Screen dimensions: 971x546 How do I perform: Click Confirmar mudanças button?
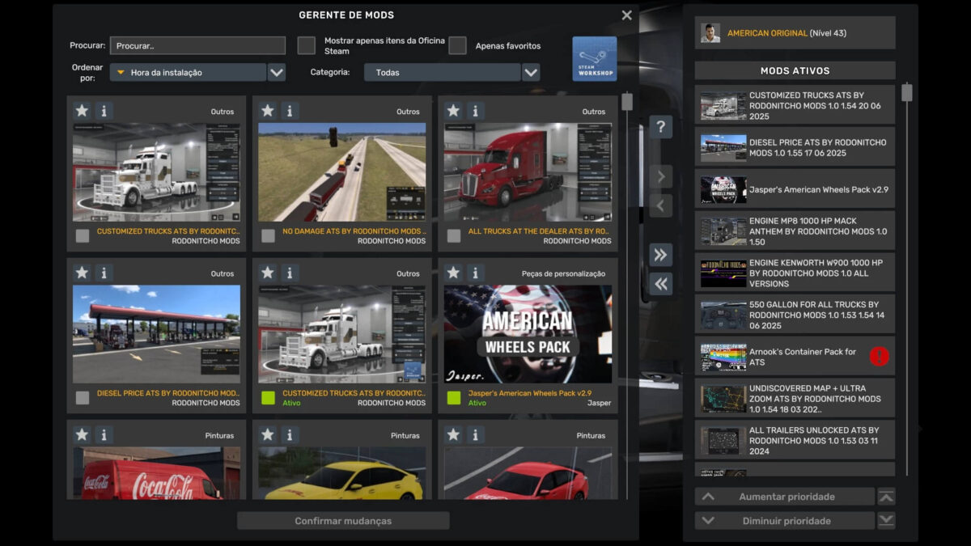pos(343,521)
